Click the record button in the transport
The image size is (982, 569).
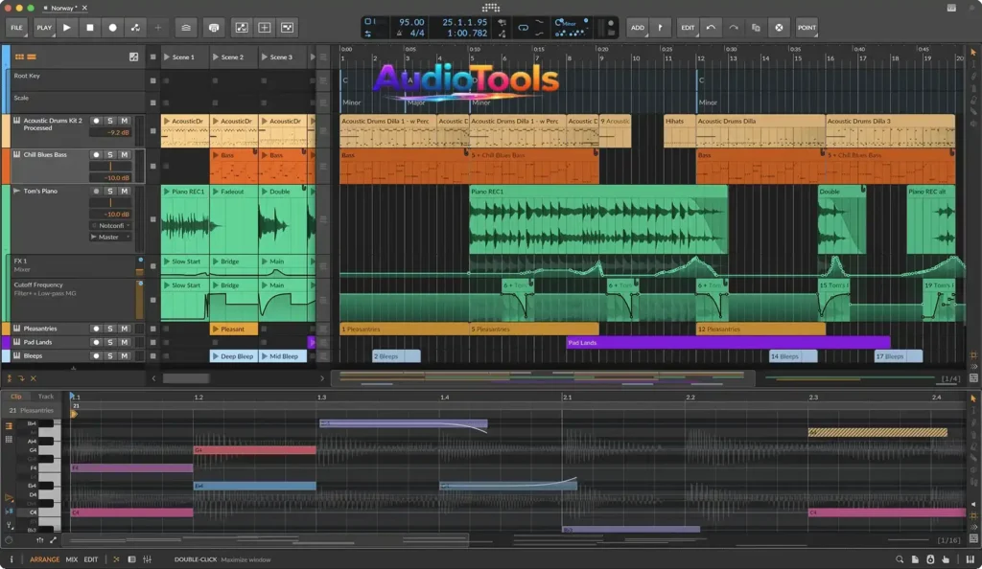click(x=113, y=28)
